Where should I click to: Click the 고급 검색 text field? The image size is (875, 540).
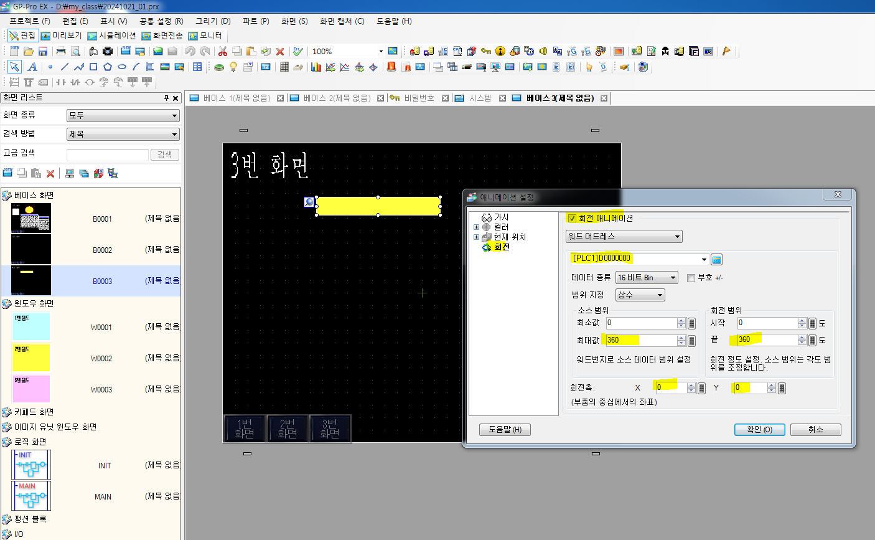107,154
